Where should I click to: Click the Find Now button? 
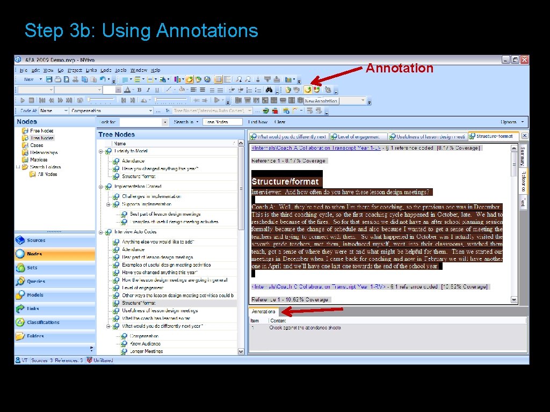pos(257,122)
